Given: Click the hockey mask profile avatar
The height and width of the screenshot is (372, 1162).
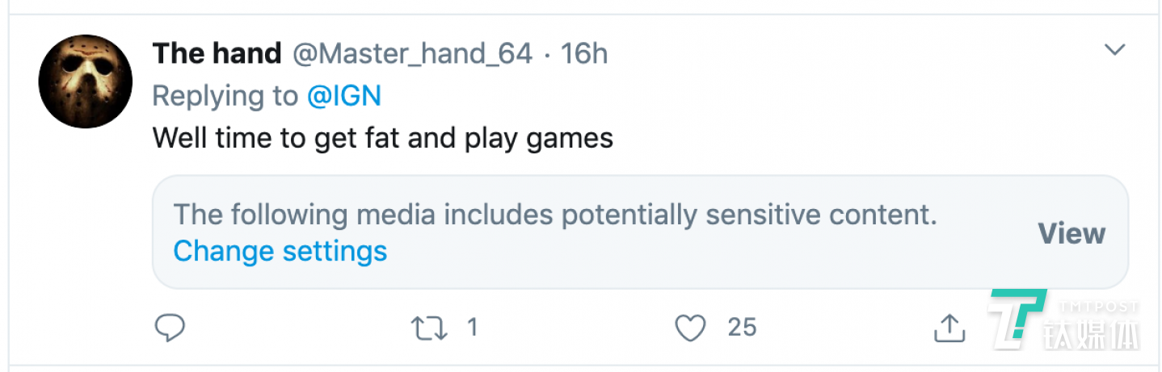Looking at the screenshot, I should coord(86,81).
